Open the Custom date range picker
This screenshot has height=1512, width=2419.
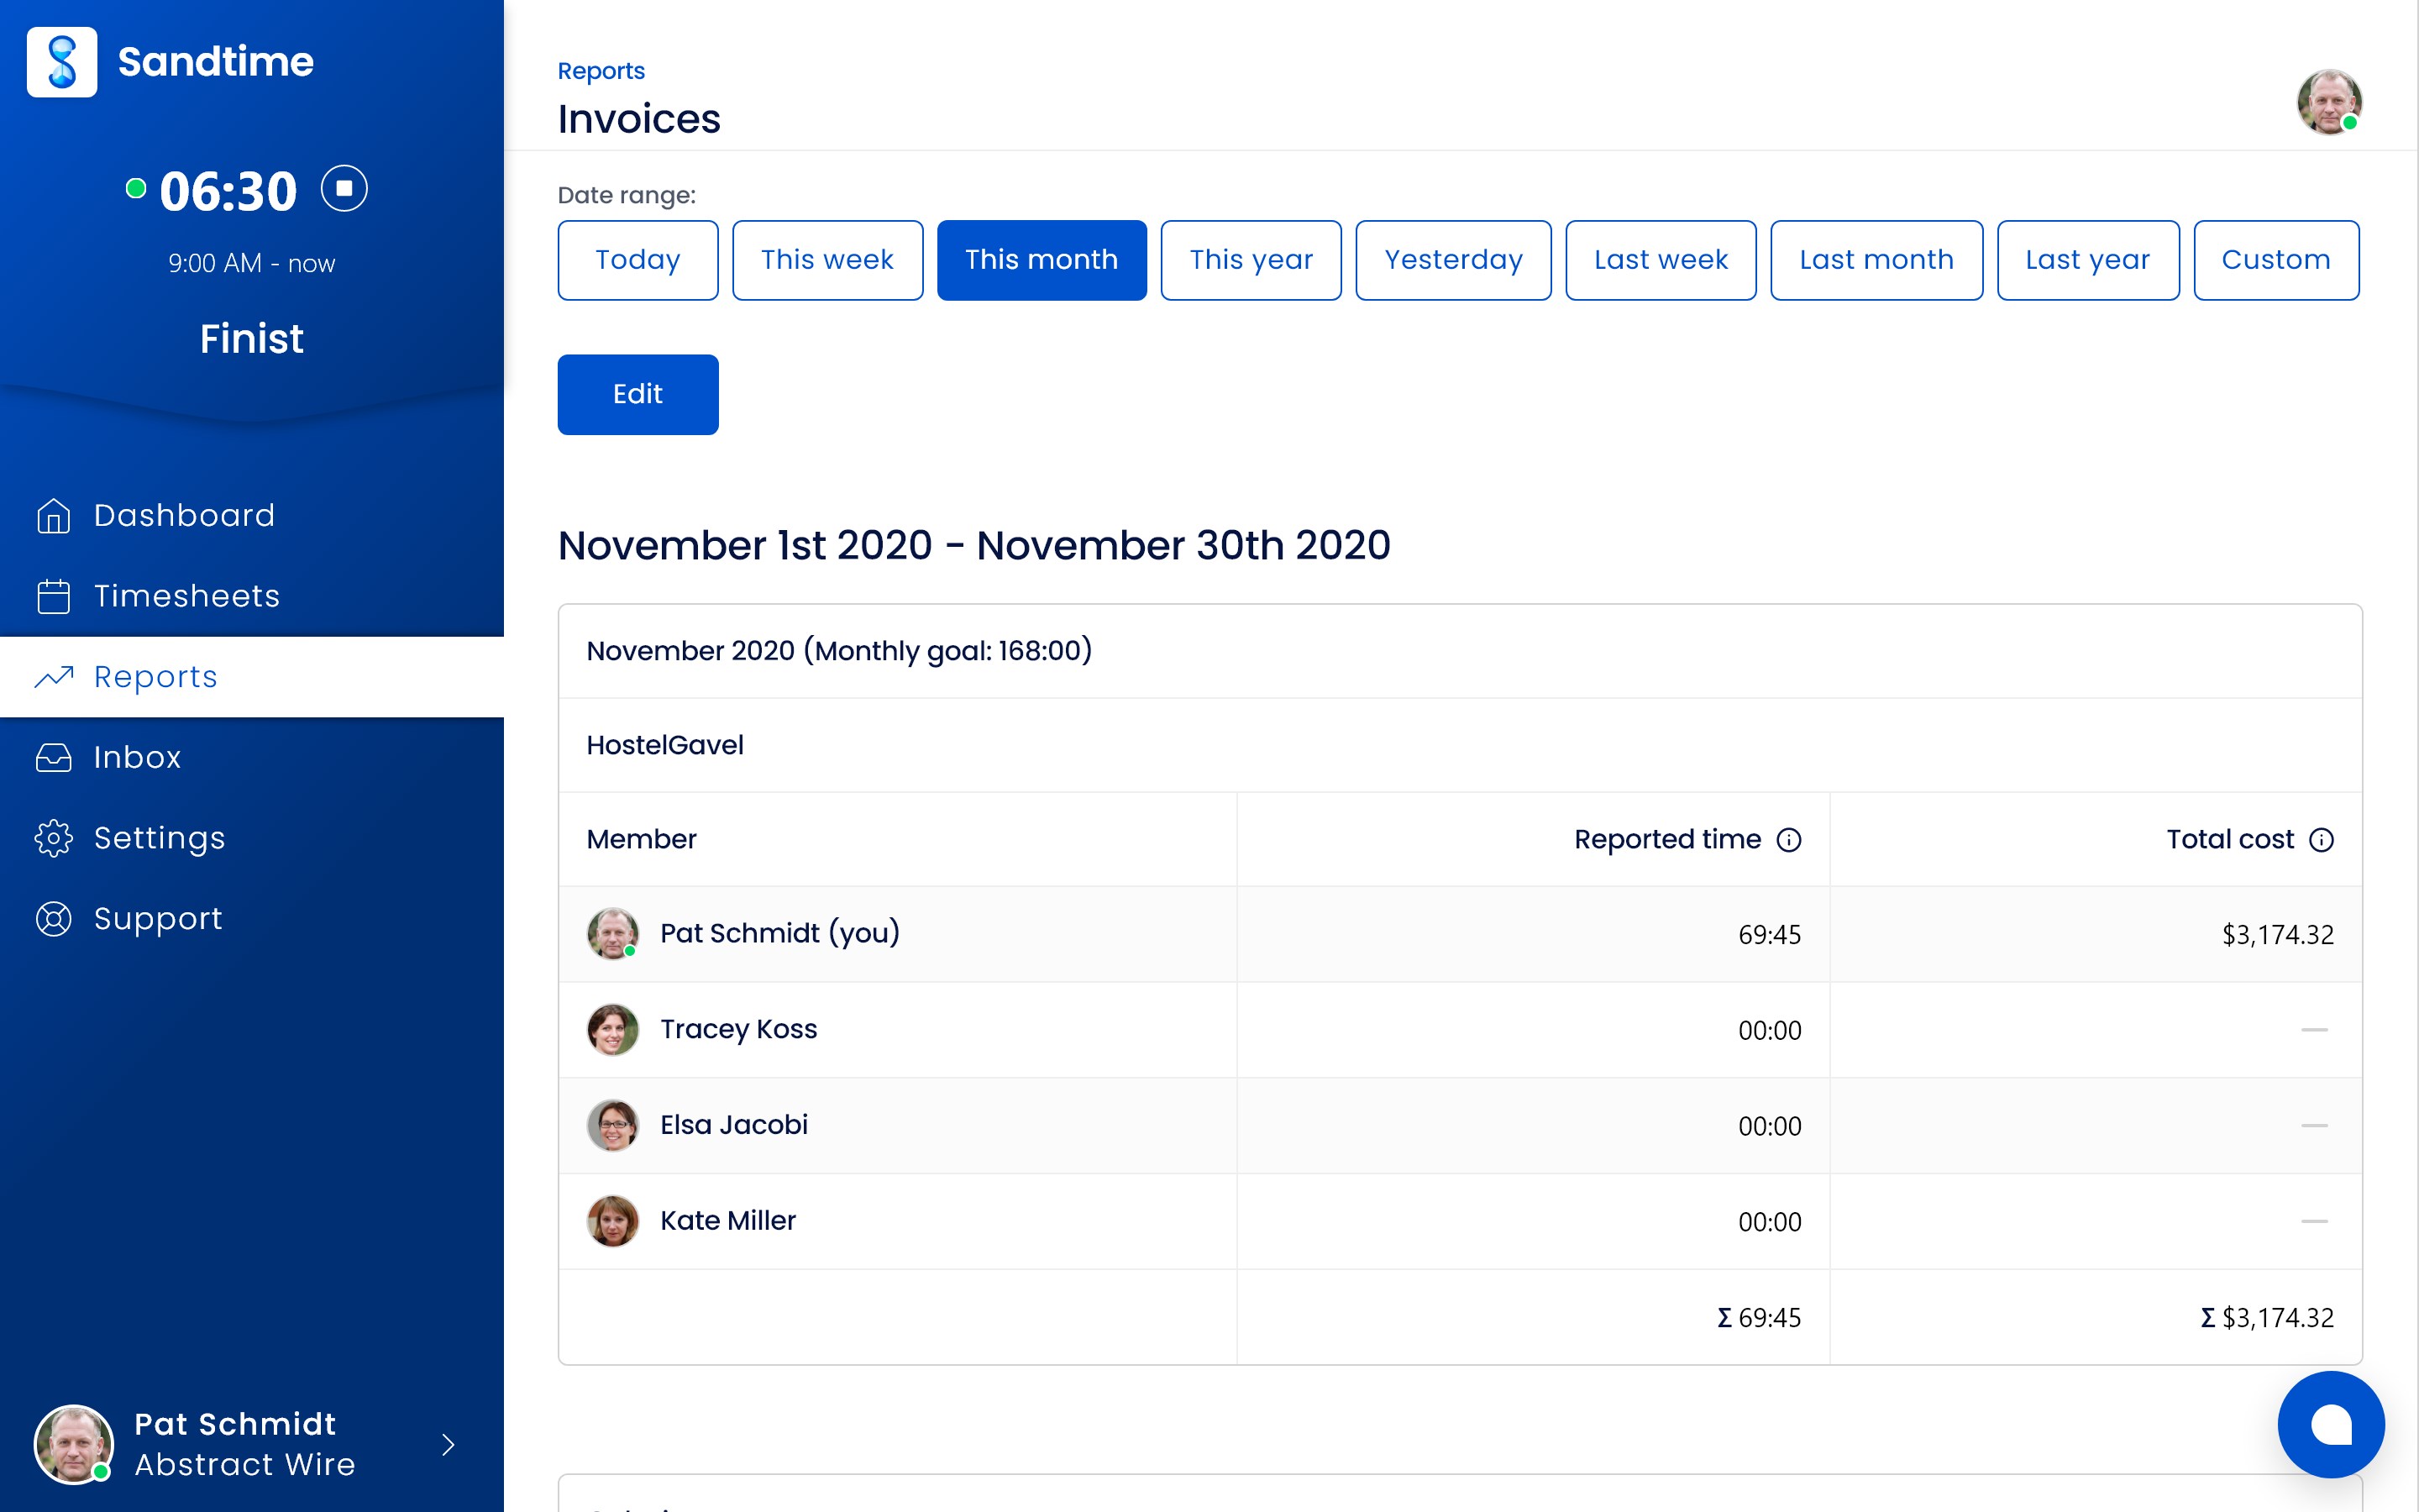2275,260
